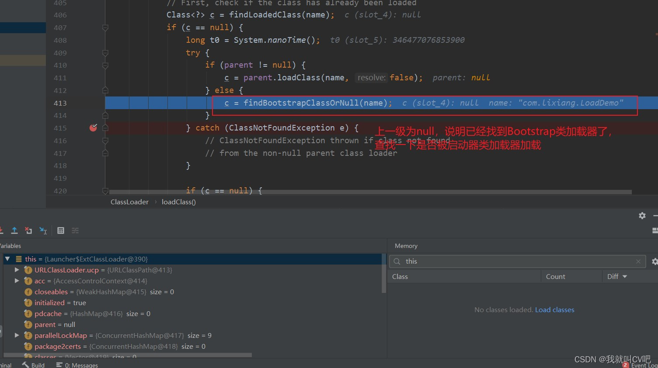Screen dimensions: 658x368
Task: Click line number 413 in gutter
Action: coord(60,103)
